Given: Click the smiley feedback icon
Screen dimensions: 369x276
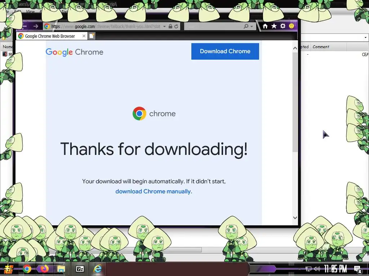Looking at the screenshot, I should tap(292, 26).
